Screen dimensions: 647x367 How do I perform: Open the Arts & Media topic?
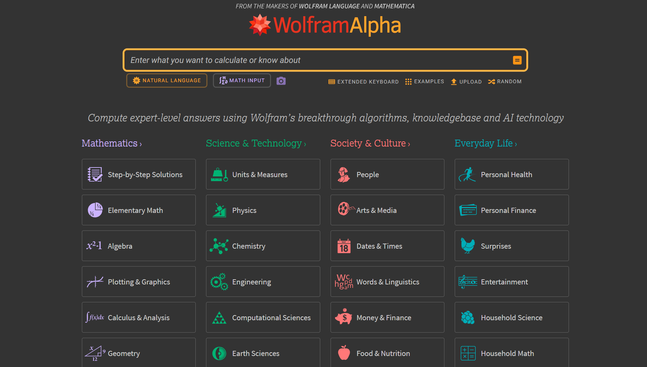click(x=387, y=210)
